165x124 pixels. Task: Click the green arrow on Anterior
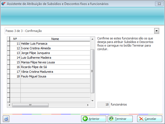tap(85, 119)
